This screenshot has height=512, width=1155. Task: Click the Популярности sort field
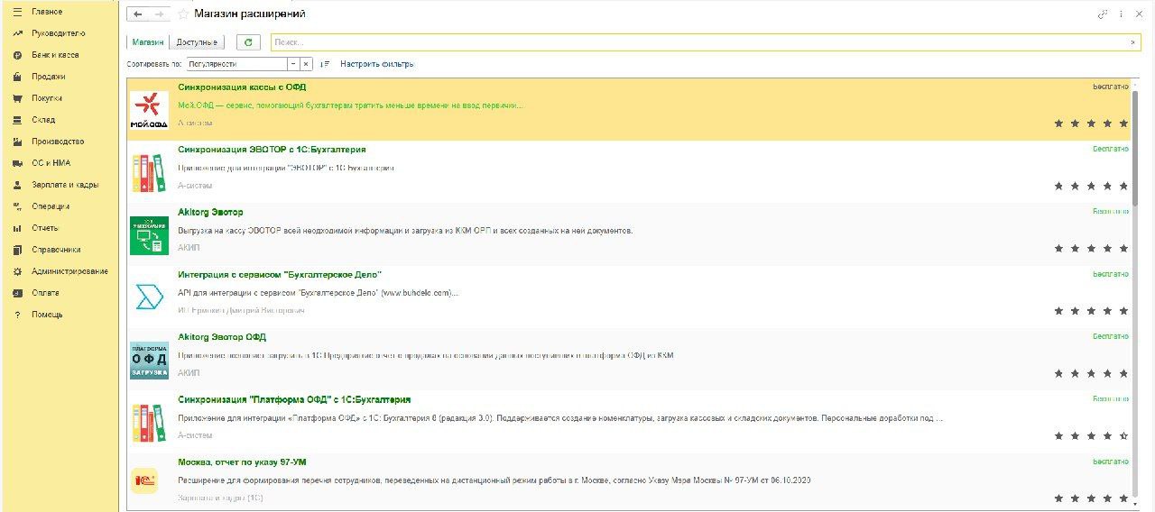tap(237, 64)
